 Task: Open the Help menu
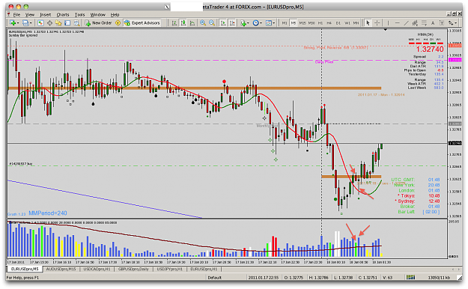click(x=115, y=15)
